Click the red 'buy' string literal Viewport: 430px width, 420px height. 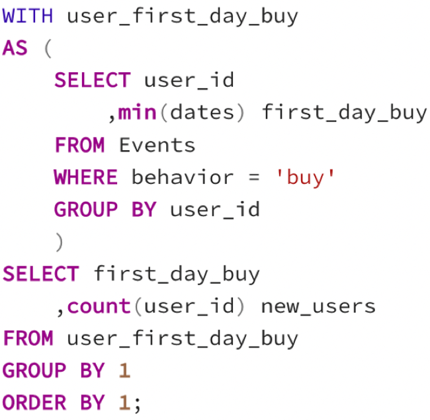(306, 178)
